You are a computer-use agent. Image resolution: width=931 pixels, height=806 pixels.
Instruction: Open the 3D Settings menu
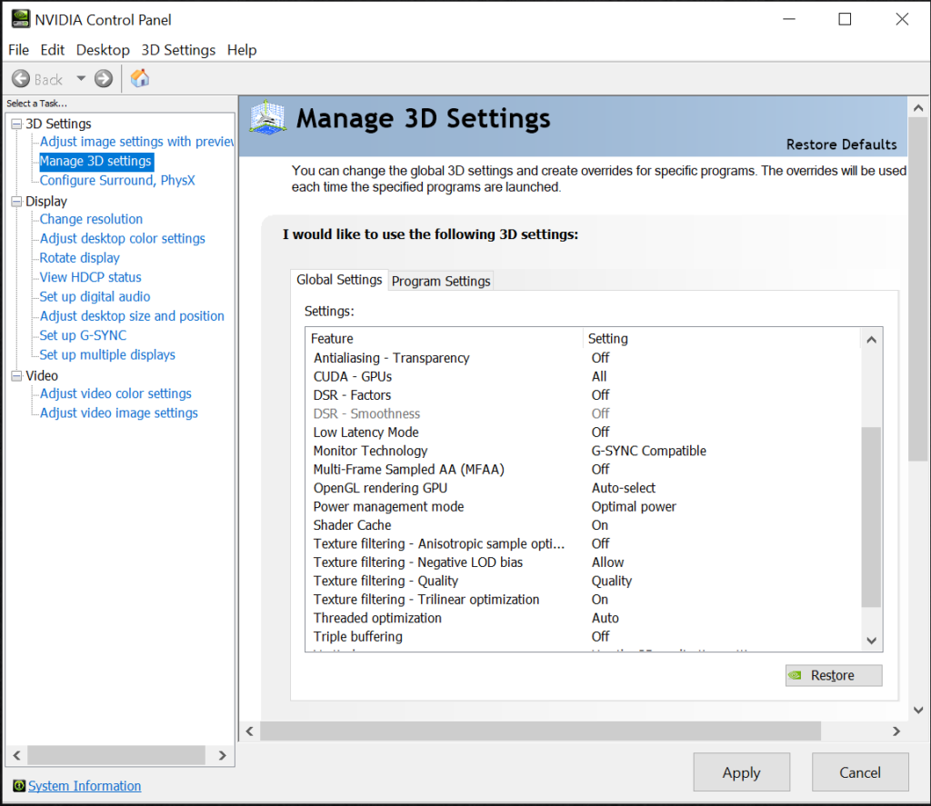pyautogui.click(x=177, y=50)
